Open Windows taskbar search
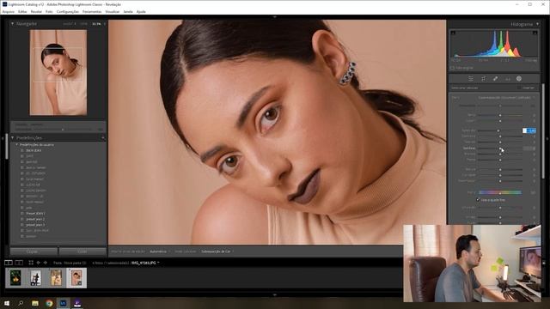Image resolution: width=550 pixels, height=309 pixels. (x=21, y=303)
